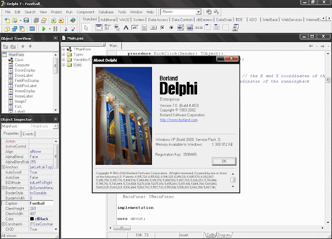Select the Frames component in palette
This screenshot has height=239, width=332.
pos(99,27)
